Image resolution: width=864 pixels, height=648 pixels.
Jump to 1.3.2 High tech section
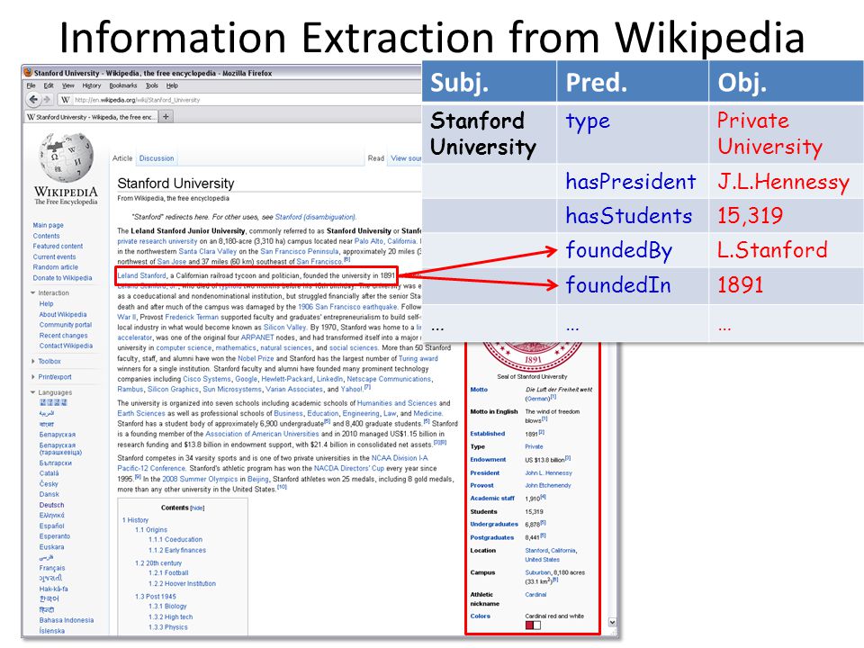170,617
